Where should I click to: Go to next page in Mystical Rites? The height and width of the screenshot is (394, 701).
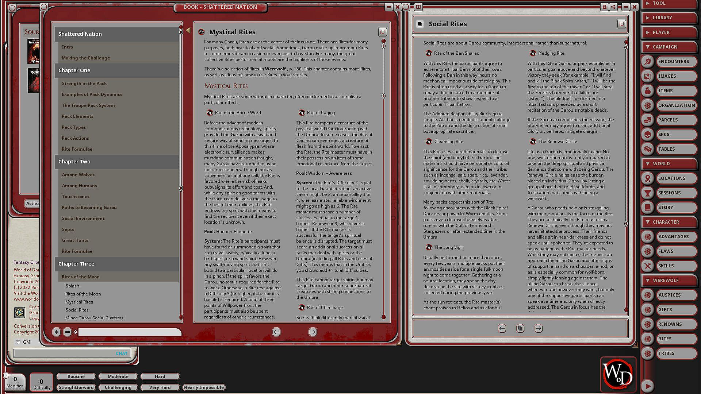[313, 332]
